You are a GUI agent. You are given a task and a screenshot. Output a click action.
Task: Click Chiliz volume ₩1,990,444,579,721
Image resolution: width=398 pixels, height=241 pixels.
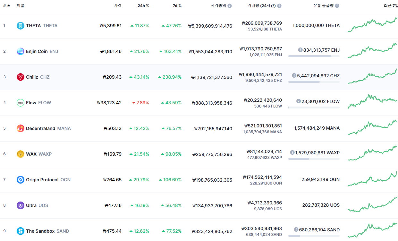(x=260, y=74)
